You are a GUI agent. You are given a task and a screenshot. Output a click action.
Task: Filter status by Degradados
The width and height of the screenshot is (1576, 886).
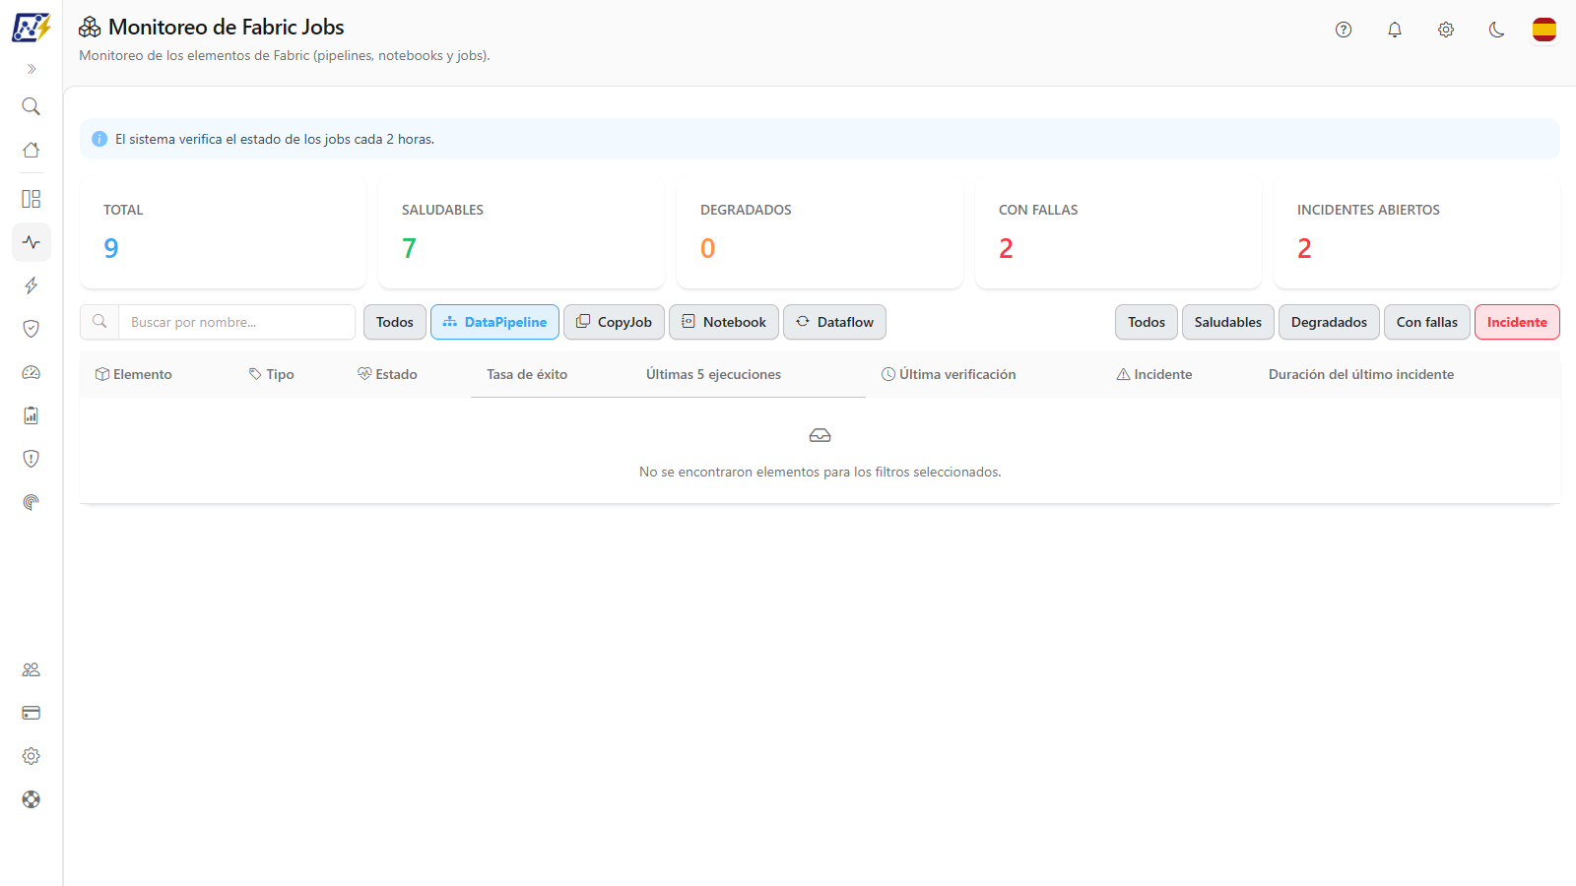point(1329,322)
